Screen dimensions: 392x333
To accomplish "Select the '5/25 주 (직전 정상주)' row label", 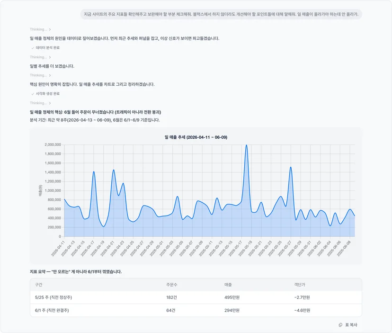I will [53, 297].
